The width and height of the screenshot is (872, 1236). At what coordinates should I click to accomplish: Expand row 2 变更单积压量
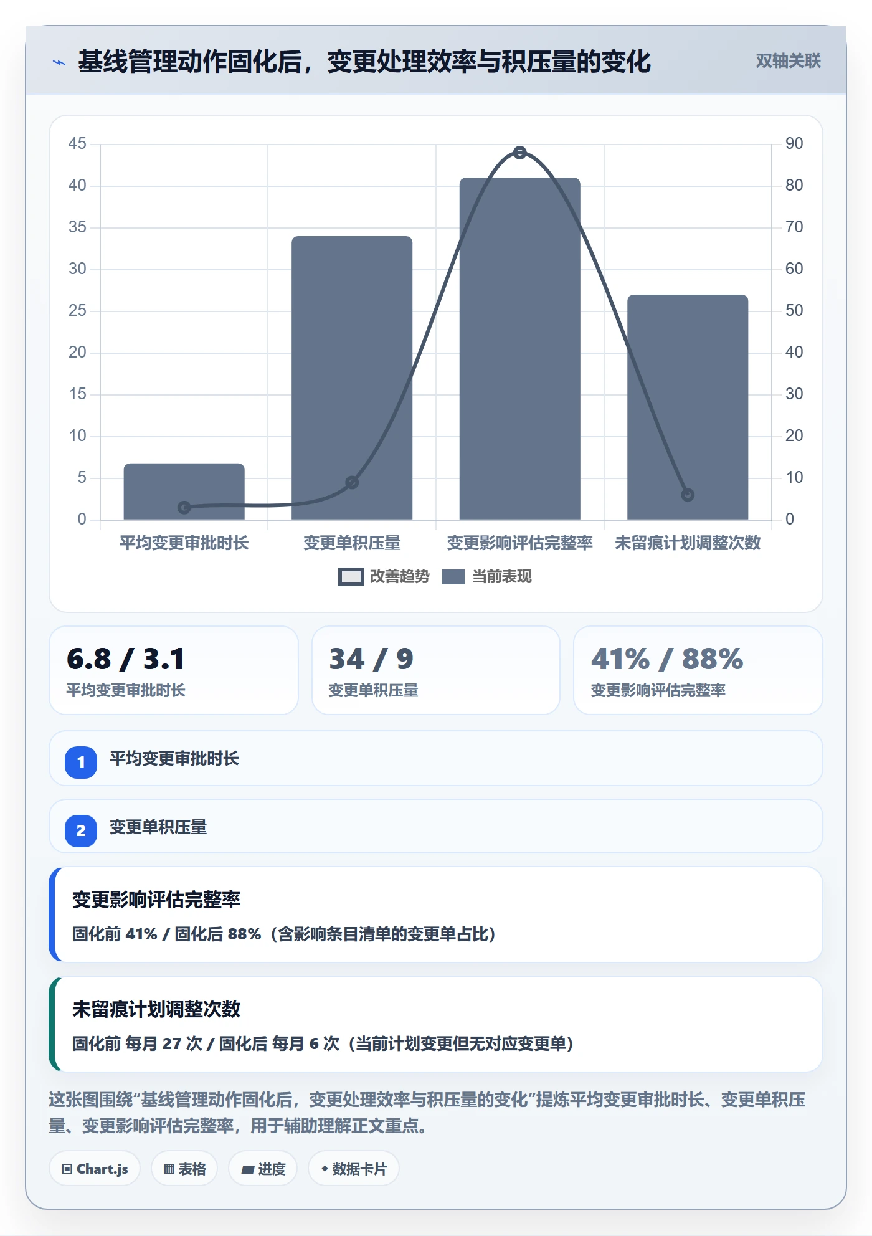[436, 827]
